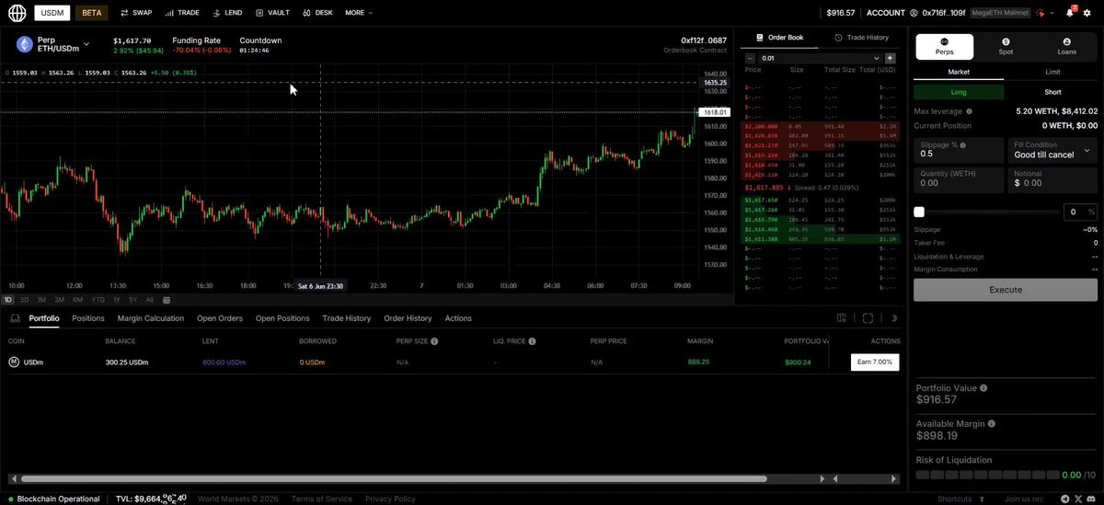Select the 5Y chart timeframe
The height and width of the screenshot is (505, 1104).
point(132,300)
